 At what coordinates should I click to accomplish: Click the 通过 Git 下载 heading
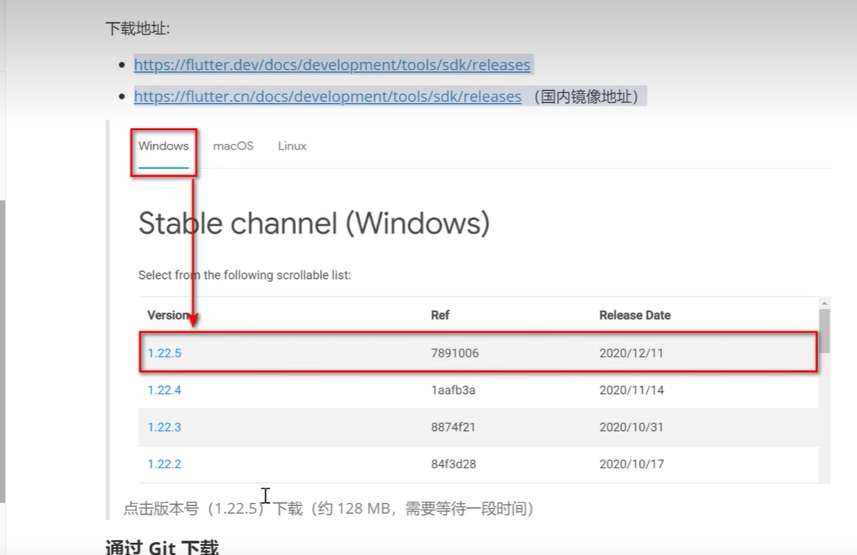(162, 547)
